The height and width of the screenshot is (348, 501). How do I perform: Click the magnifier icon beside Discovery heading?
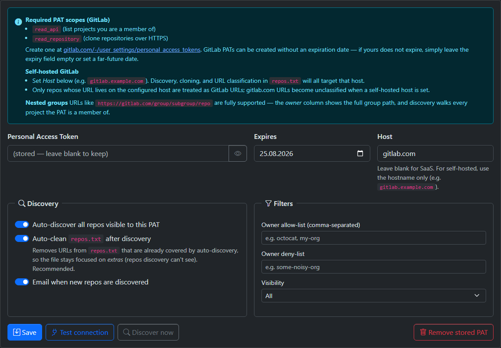tap(22, 203)
